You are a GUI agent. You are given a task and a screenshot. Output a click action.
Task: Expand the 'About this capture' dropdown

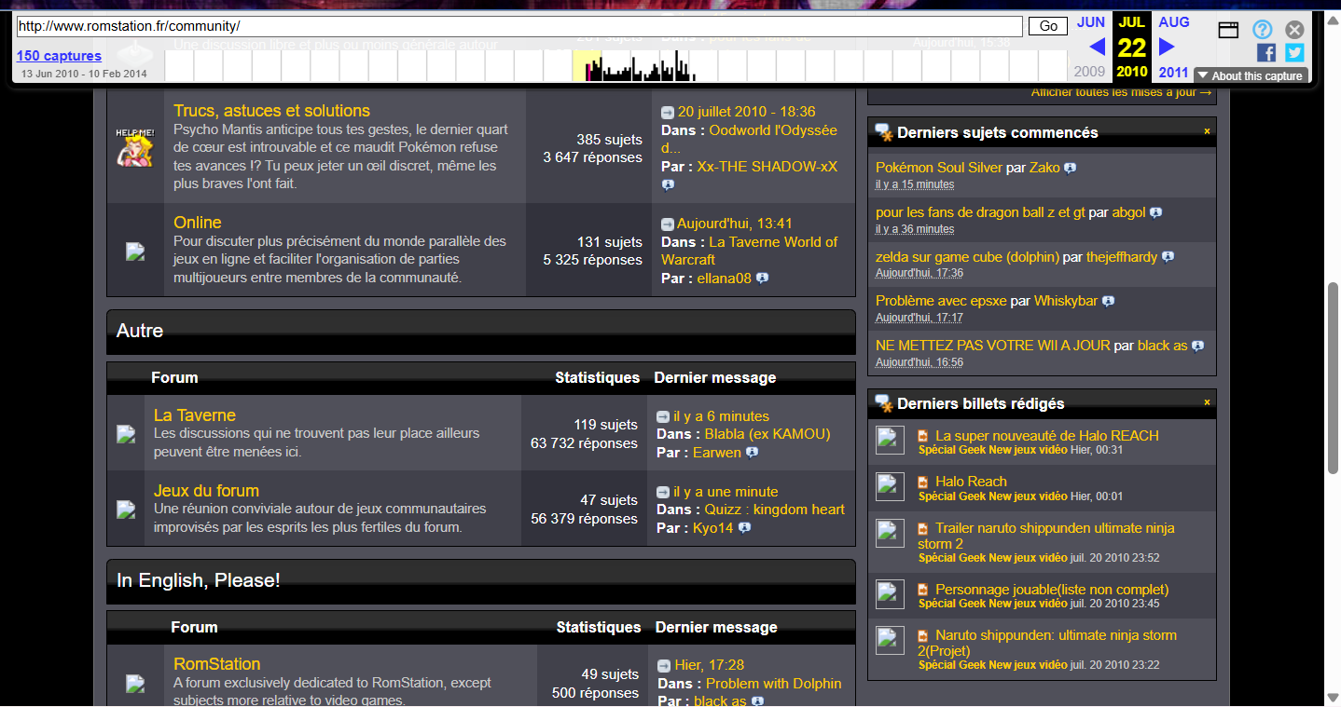tap(1251, 75)
